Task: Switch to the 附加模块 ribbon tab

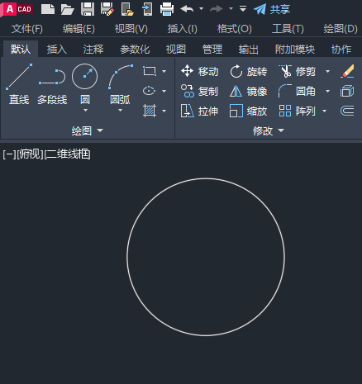Action: point(295,50)
